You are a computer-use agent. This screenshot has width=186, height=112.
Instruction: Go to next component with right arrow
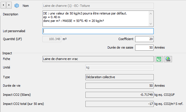click(x=9, y=5)
